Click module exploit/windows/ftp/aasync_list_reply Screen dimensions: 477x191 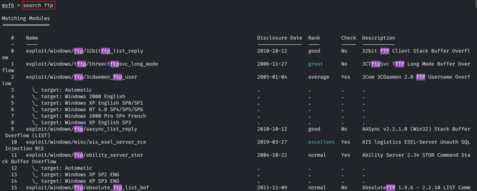coord(81,129)
